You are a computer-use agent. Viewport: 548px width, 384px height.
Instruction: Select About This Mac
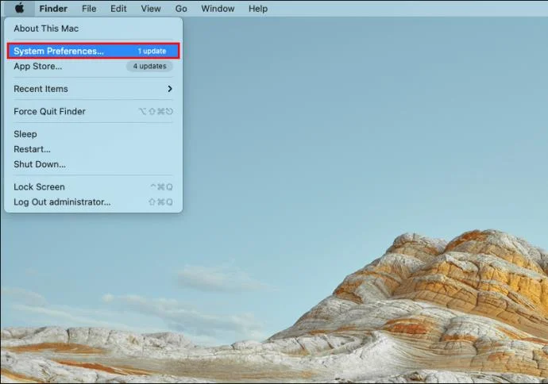point(93,29)
